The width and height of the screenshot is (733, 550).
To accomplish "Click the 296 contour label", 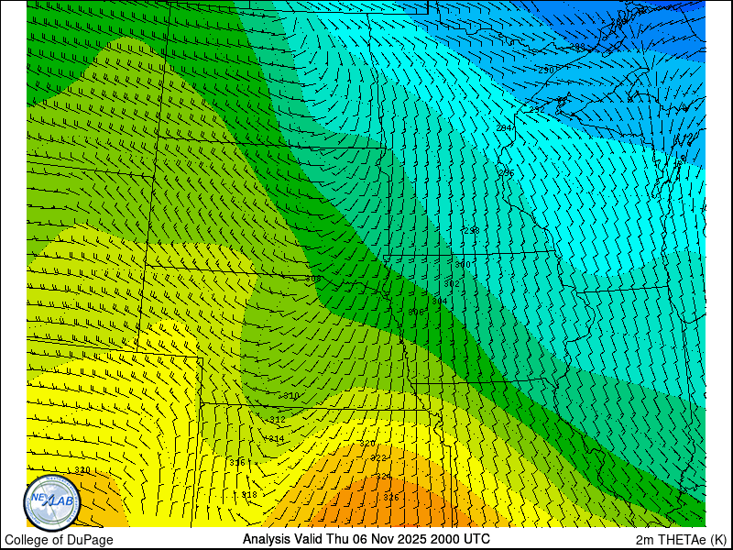I will pyautogui.click(x=507, y=172).
